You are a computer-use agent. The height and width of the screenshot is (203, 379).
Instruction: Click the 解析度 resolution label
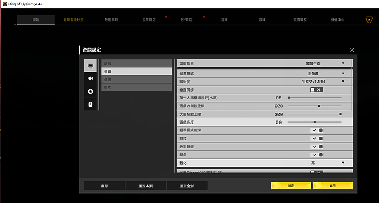point(185,82)
